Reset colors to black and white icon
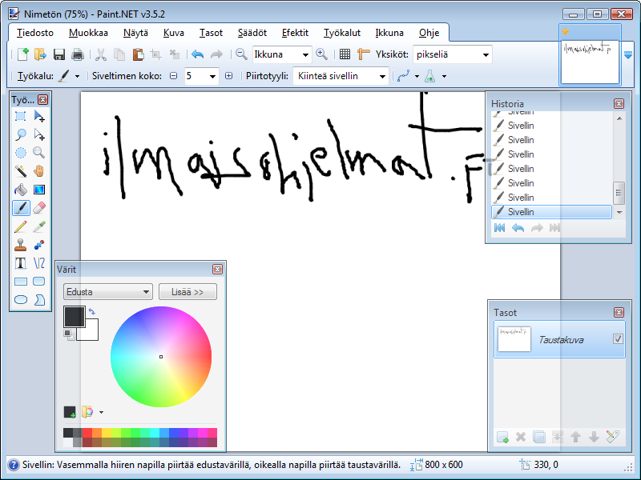Image resolution: width=641 pixels, height=480 pixels. click(x=69, y=335)
